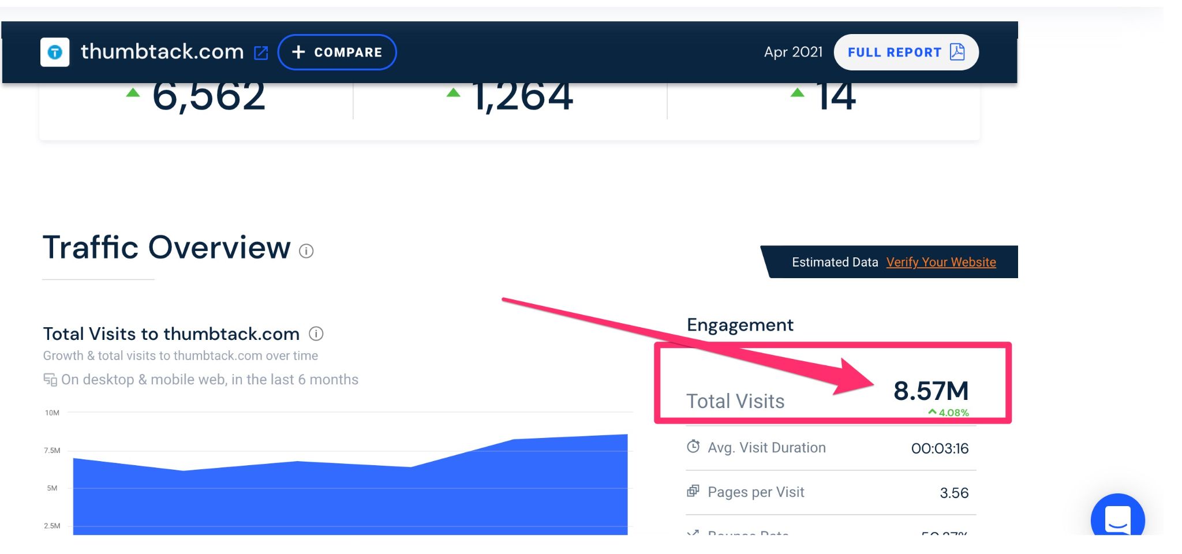1182x554 pixels.
Task: Click the green up arrow beside 6,562
Action: pyautogui.click(x=133, y=93)
